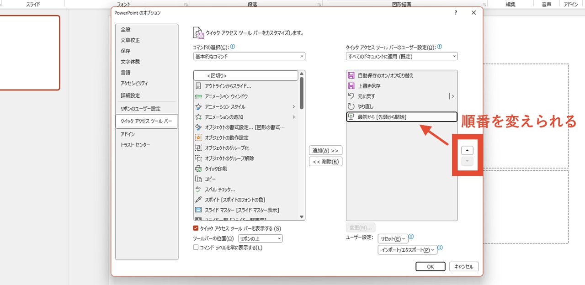
Task: Open the リボンの上 position dropdown
Action: pos(260,238)
